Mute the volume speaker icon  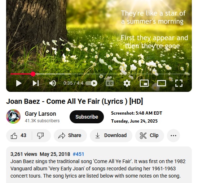53,83
